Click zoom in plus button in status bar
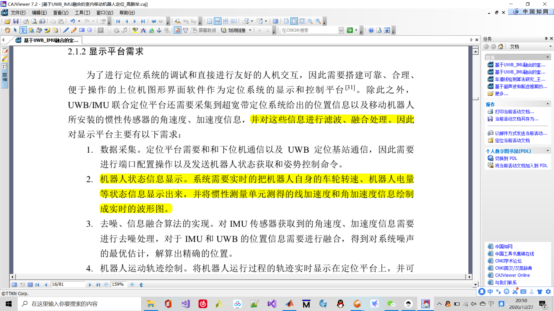554x311 pixels. [x=132, y=285]
